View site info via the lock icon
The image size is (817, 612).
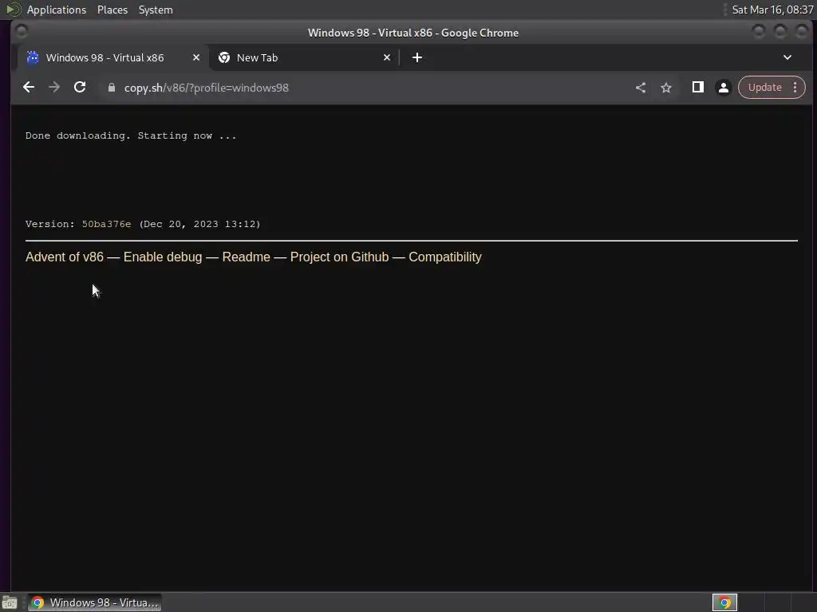[x=112, y=88]
